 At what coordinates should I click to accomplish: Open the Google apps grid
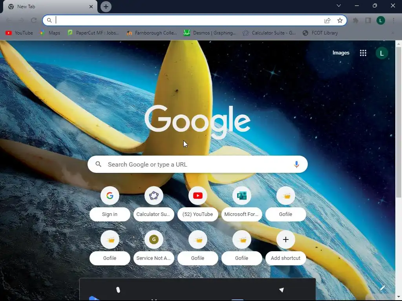pyautogui.click(x=363, y=53)
